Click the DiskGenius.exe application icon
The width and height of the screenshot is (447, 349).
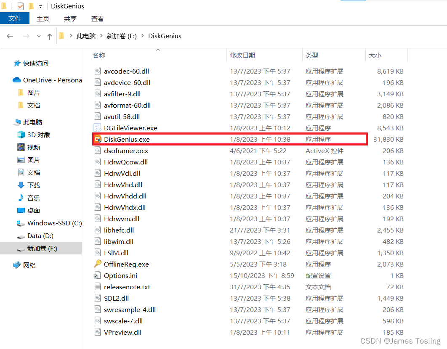pos(98,139)
